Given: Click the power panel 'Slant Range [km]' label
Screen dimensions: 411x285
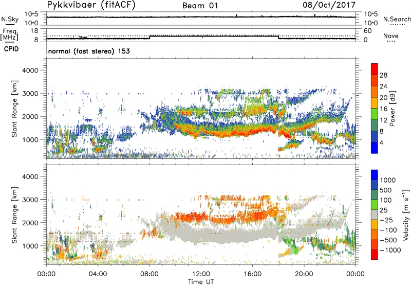Looking at the screenshot, I should (14, 109).
